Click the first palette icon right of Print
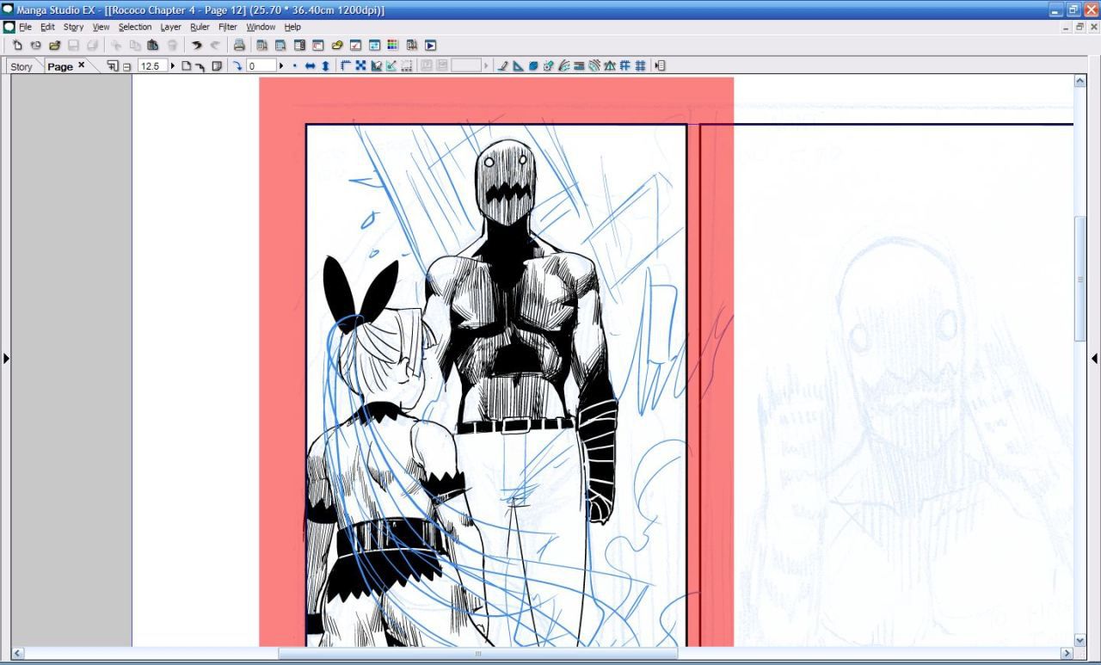Viewport: 1101px width, 665px height. click(261, 46)
